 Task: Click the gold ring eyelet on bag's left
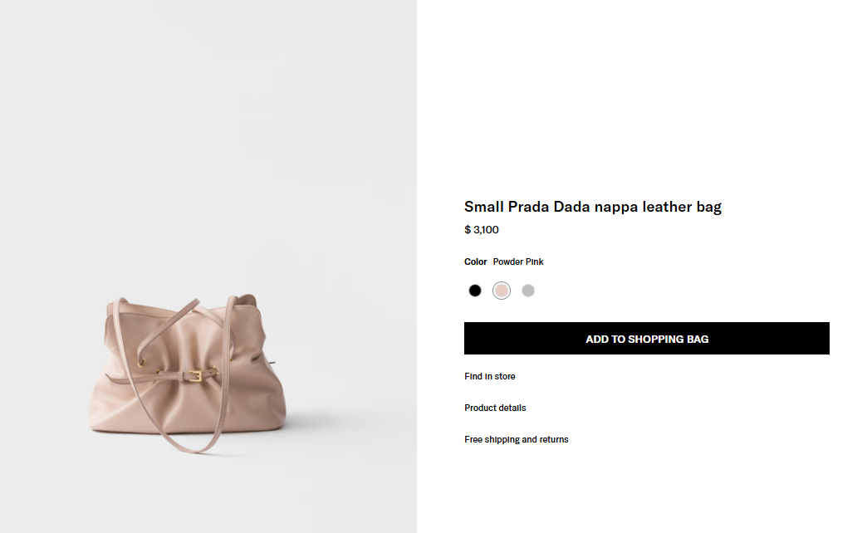(141, 361)
